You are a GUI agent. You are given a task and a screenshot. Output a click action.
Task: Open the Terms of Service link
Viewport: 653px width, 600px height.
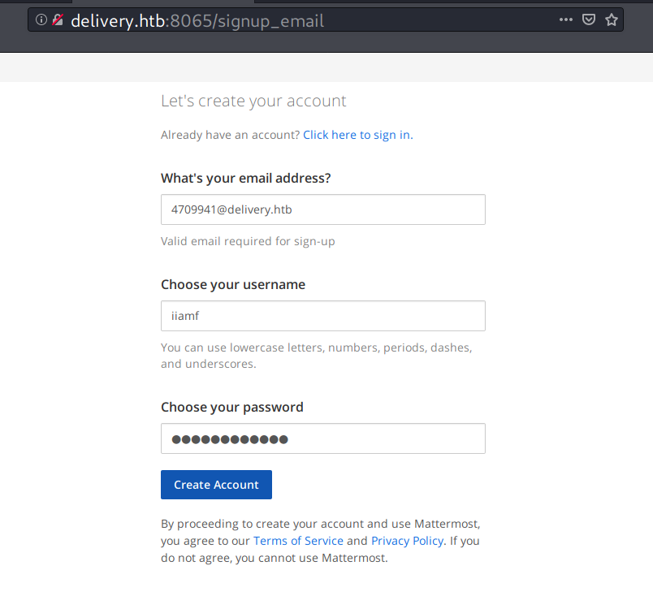298,541
